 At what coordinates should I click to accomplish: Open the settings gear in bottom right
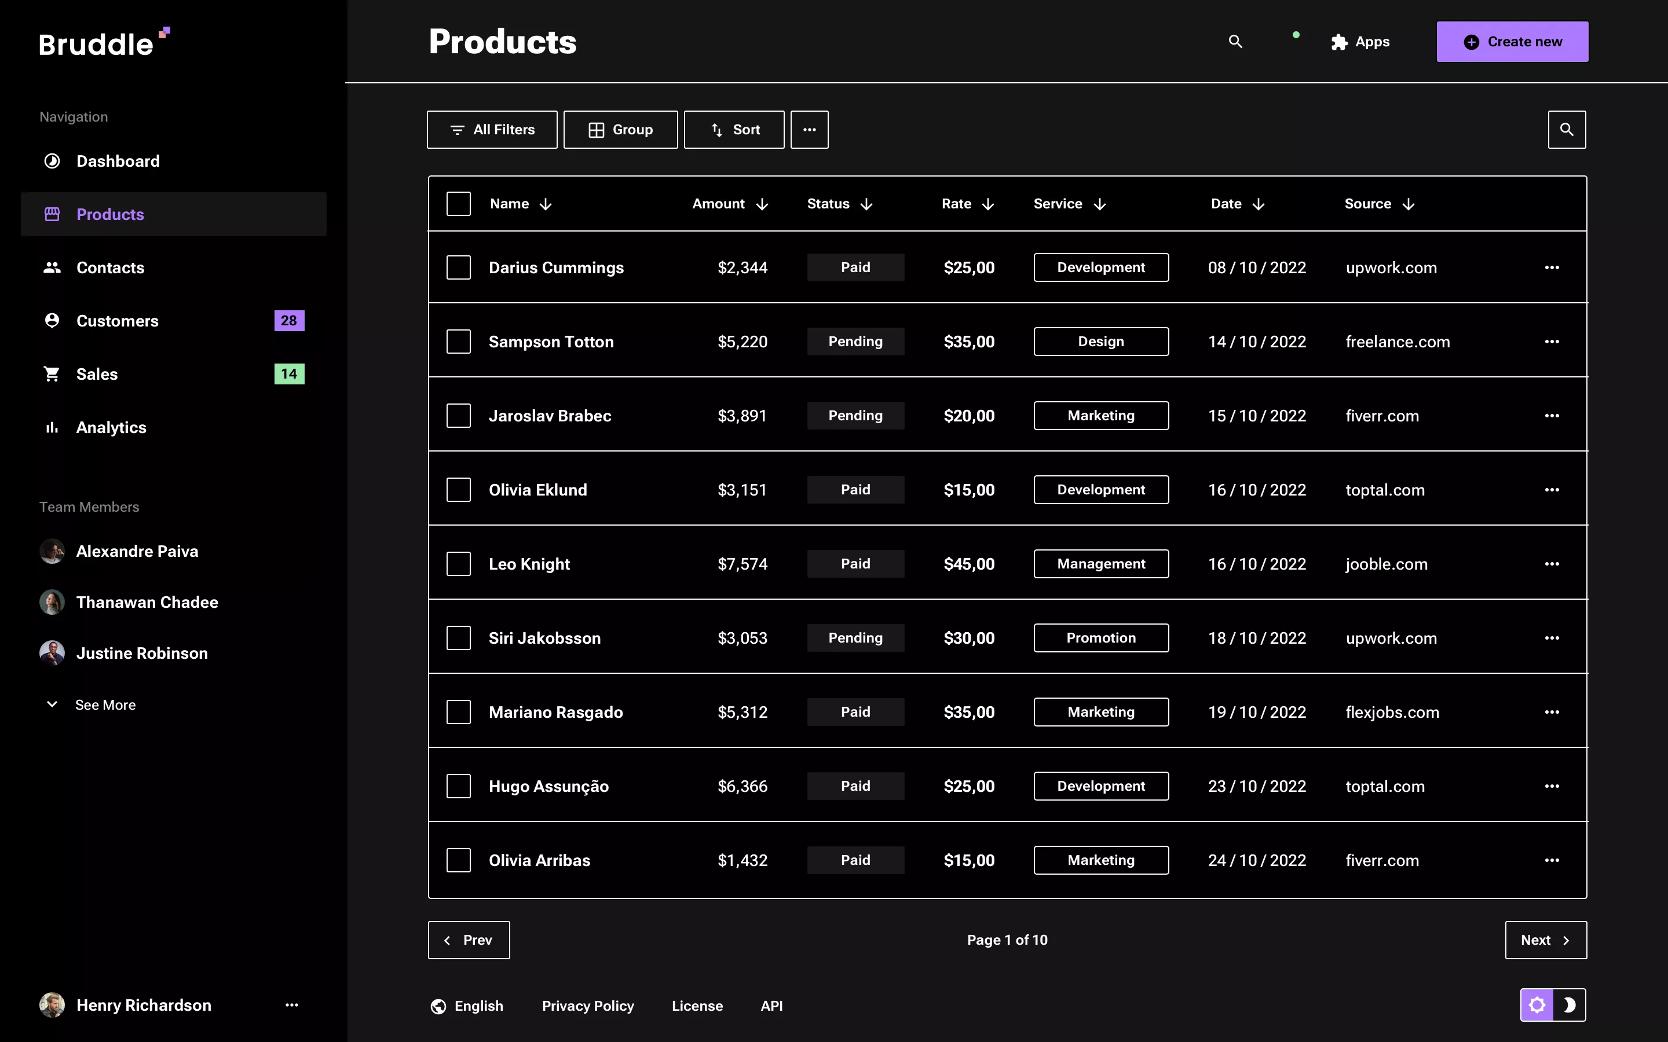click(1538, 1005)
